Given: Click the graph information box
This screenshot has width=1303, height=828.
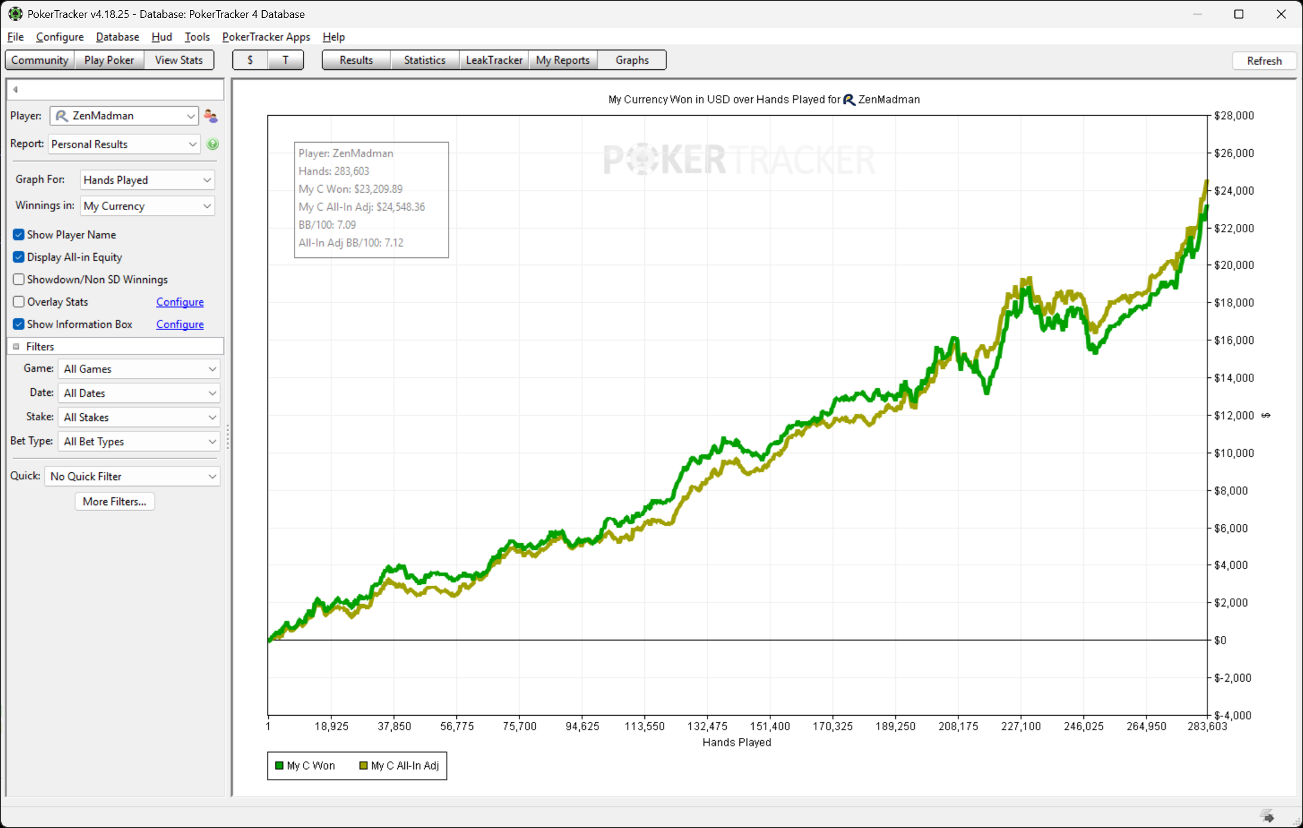Looking at the screenshot, I should point(371,200).
